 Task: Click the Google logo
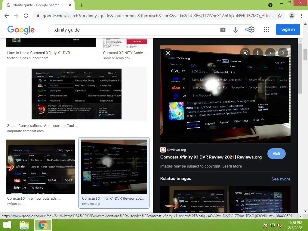[21, 30]
